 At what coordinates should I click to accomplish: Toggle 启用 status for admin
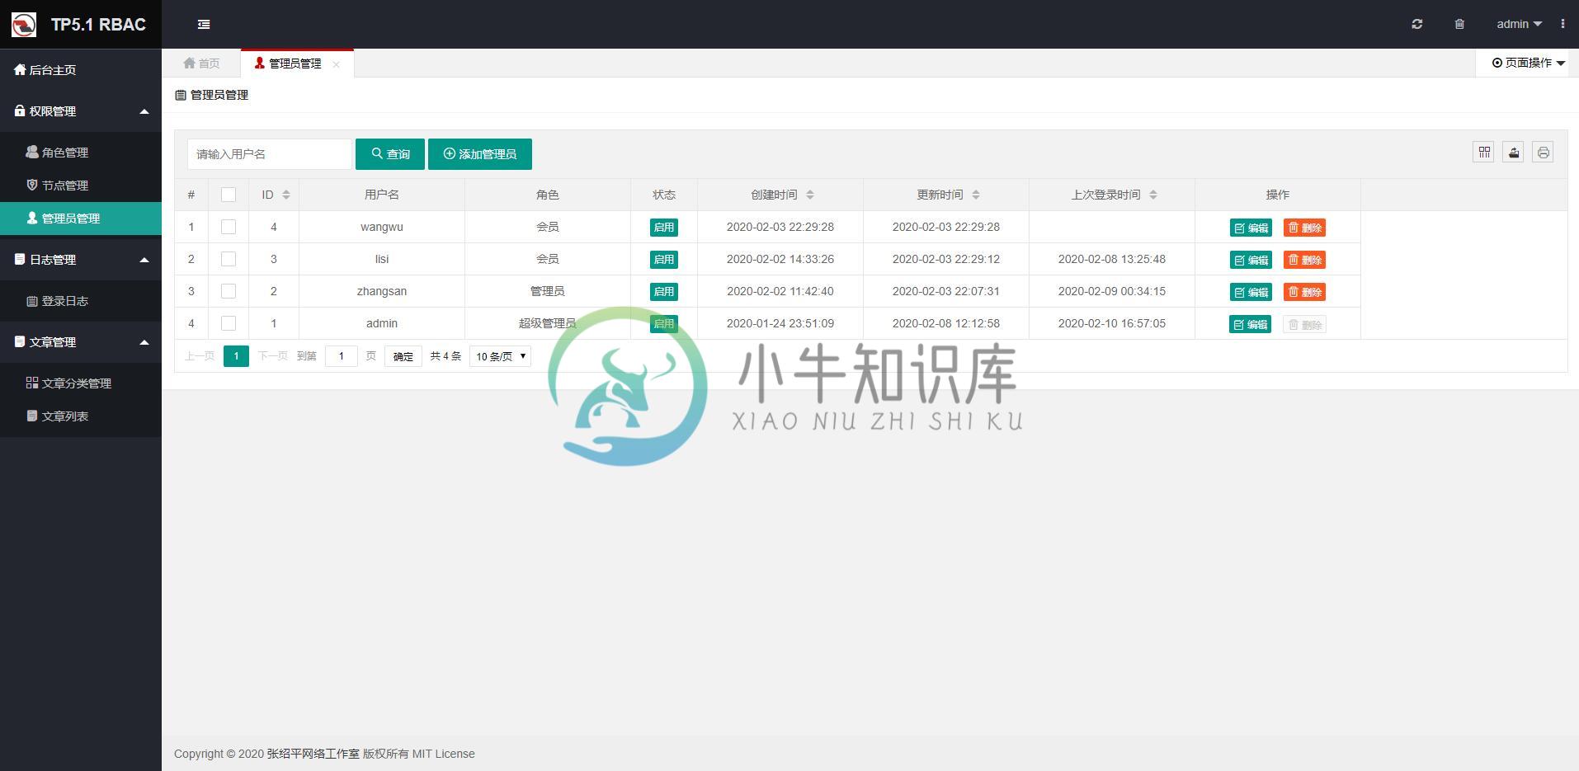pyautogui.click(x=664, y=323)
